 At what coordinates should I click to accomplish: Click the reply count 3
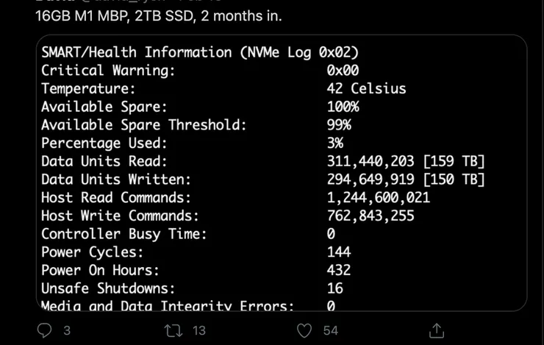(67, 330)
